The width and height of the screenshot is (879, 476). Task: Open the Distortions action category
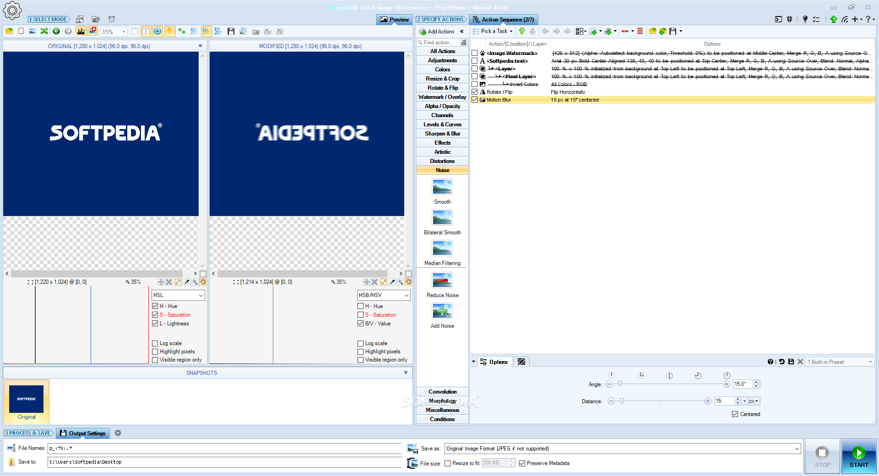[442, 161]
